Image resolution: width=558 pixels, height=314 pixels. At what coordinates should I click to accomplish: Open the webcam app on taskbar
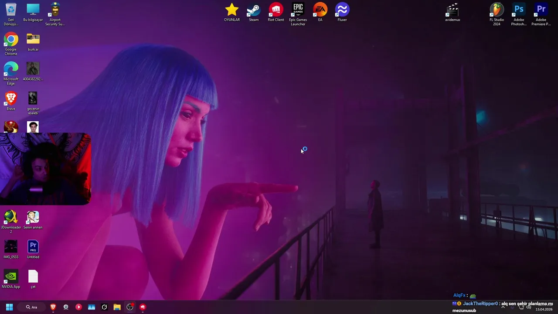[66, 307]
